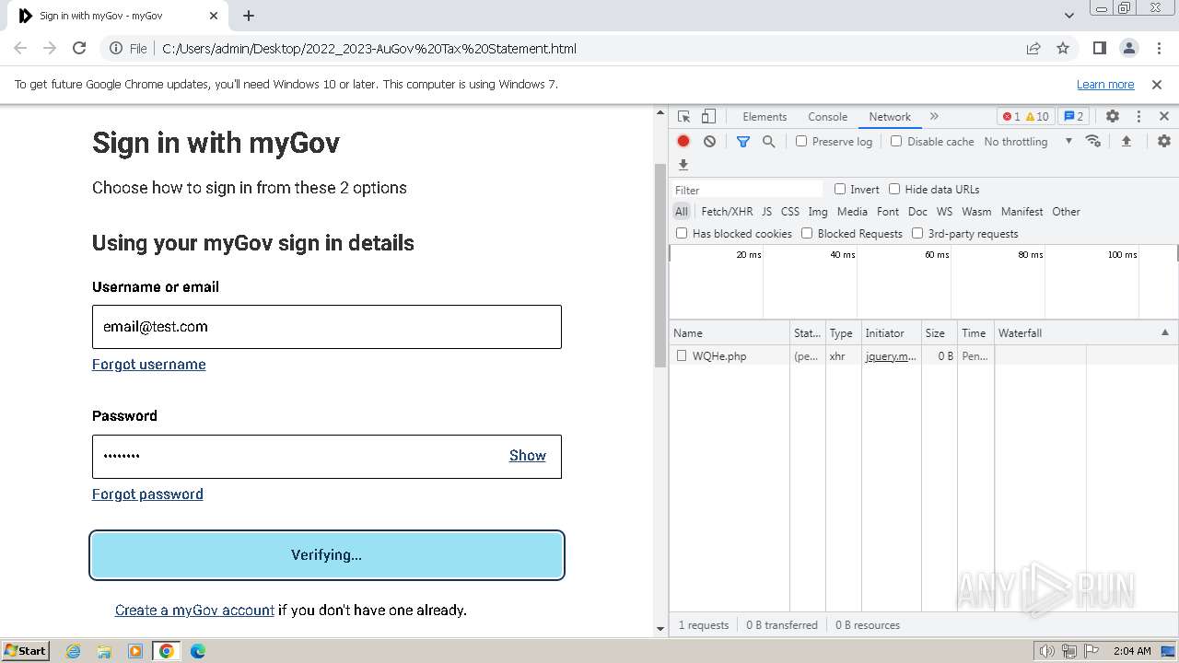Switch to the Console tab
Viewport: 1179px width, 663px height.
tap(827, 116)
